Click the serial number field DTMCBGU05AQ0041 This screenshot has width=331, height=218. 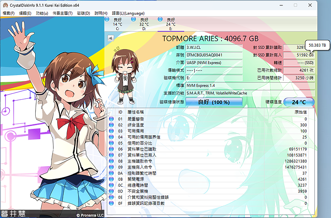[214, 55]
